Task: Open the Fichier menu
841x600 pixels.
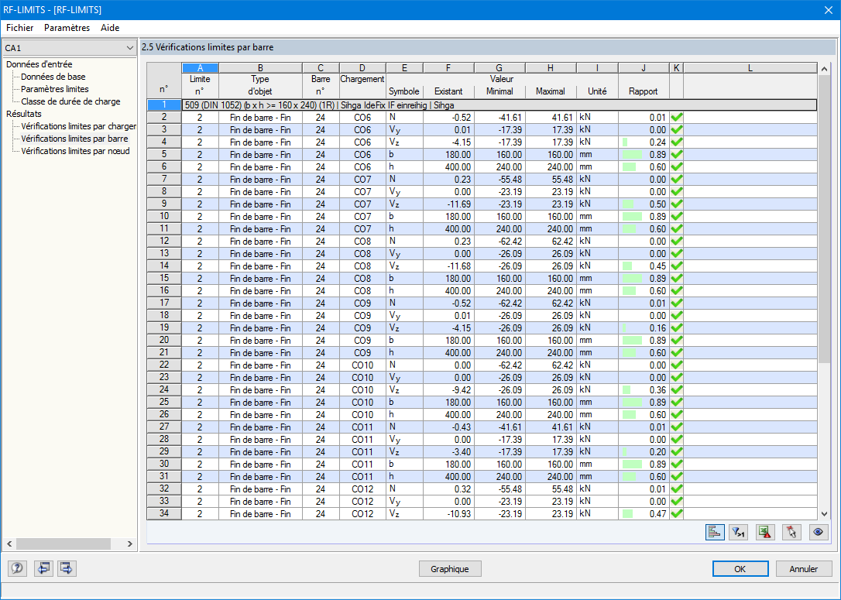Action: click(x=20, y=28)
